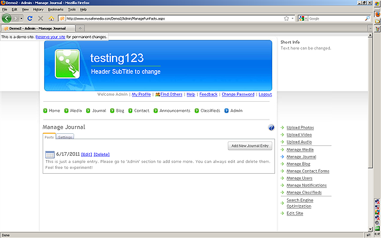Click the Reserve your site link

pyautogui.click(x=50, y=37)
